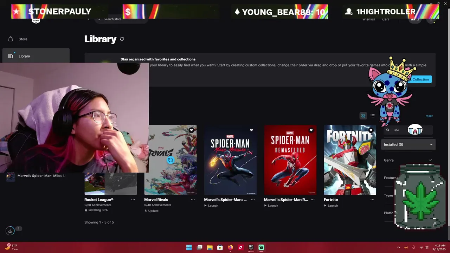Open File Explorer from the taskbar
Screen dimensions: 450x253
click(210, 247)
